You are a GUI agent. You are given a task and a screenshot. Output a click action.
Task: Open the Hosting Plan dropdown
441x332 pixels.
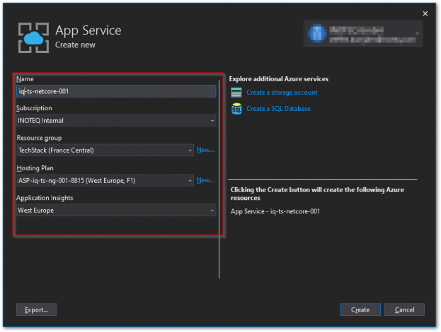pyautogui.click(x=105, y=181)
